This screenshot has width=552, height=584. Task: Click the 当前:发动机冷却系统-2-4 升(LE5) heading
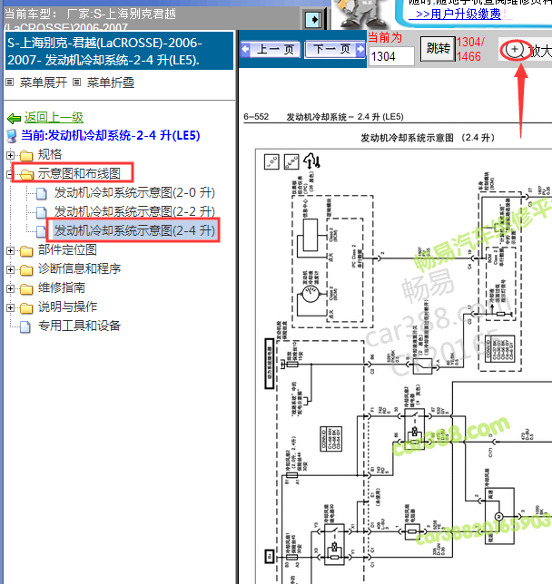pyautogui.click(x=111, y=135)
